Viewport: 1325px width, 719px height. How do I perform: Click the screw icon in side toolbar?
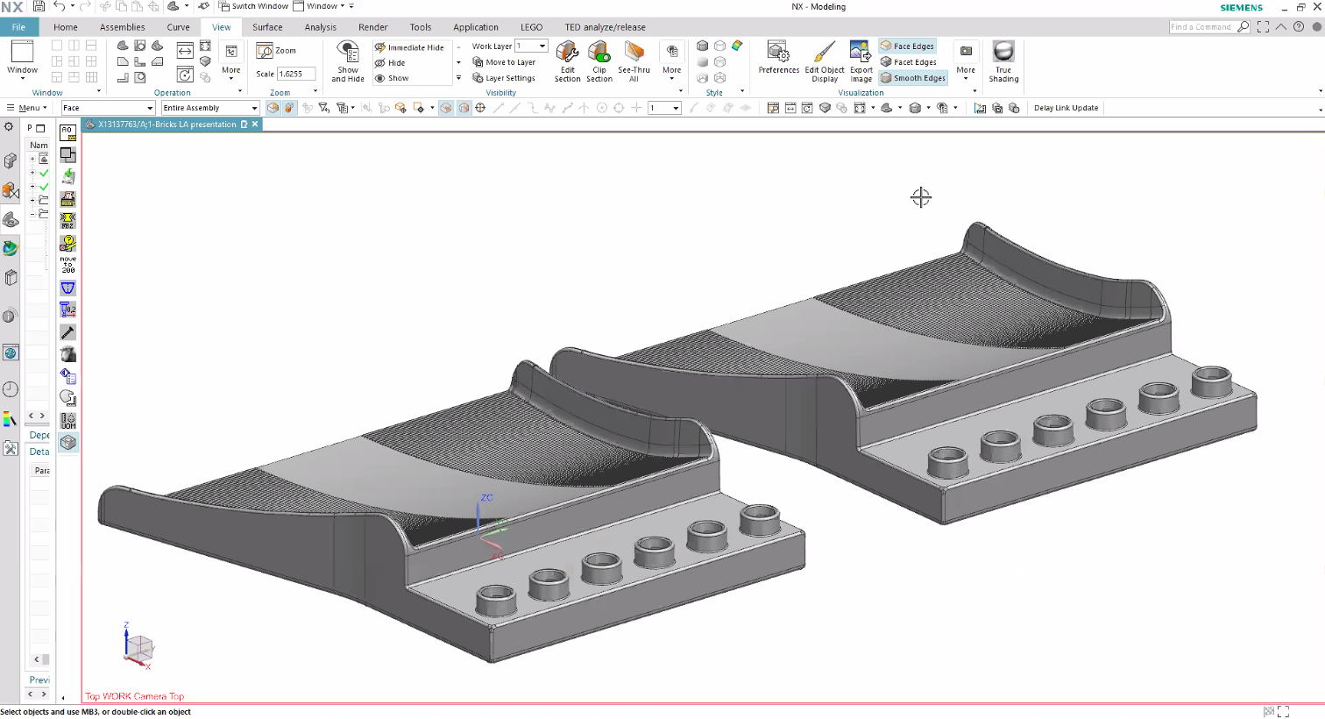[67, 332]
